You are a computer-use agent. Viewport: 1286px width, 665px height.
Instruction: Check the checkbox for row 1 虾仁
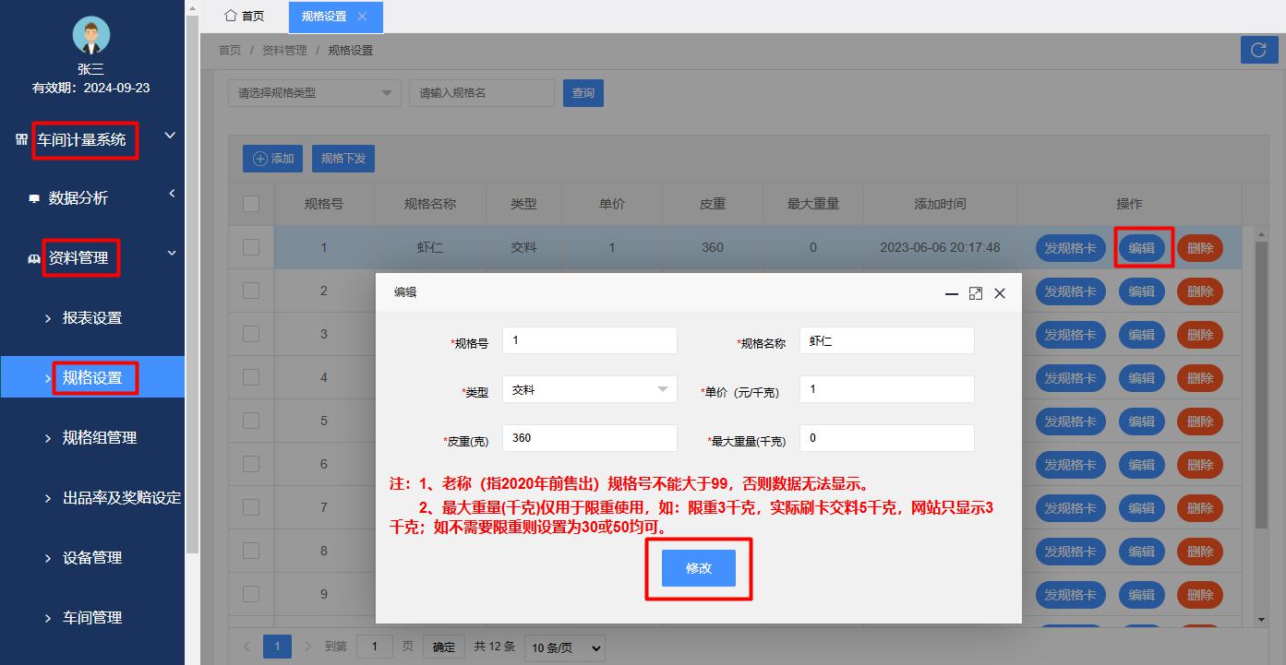tap(251, 247)
